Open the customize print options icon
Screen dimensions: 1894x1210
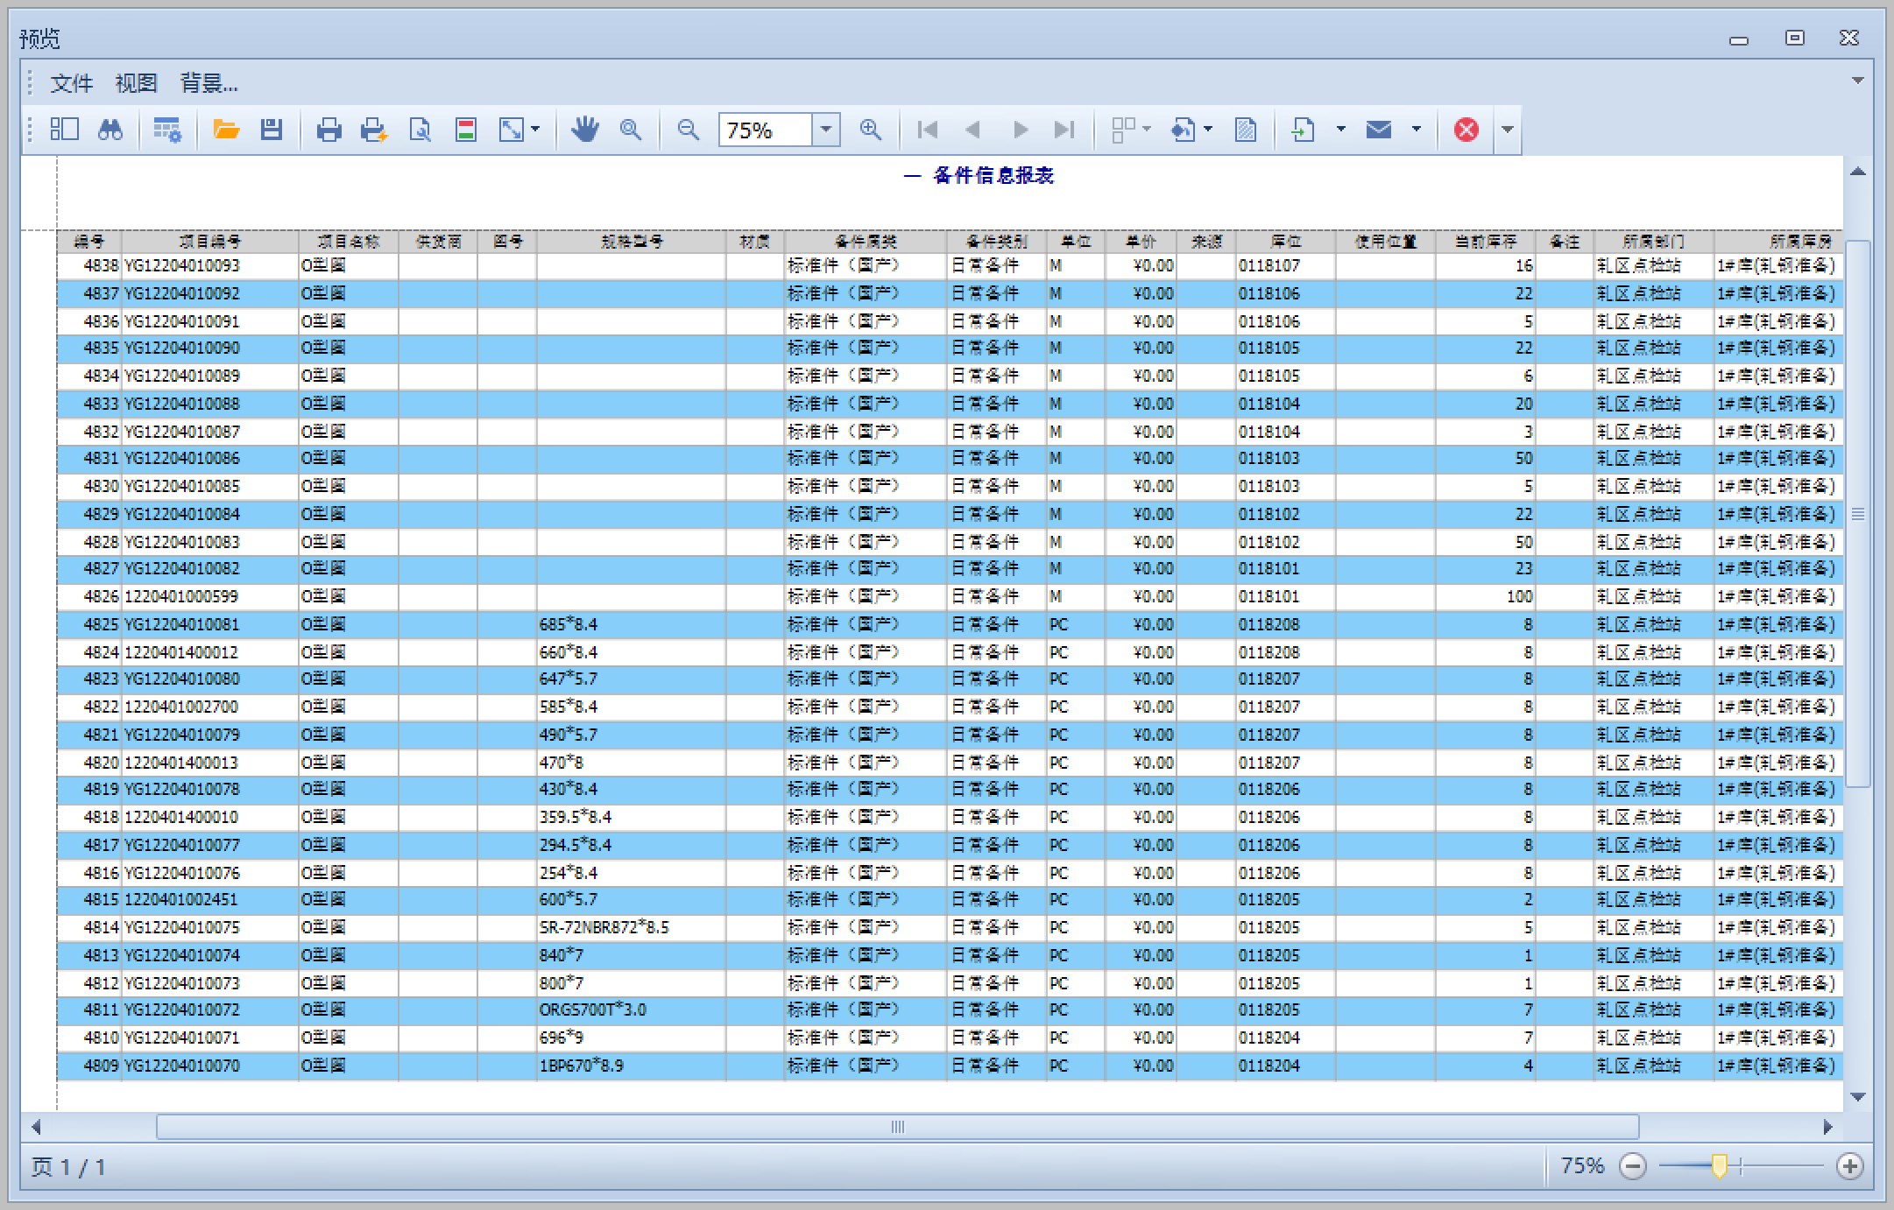[166, 130]
